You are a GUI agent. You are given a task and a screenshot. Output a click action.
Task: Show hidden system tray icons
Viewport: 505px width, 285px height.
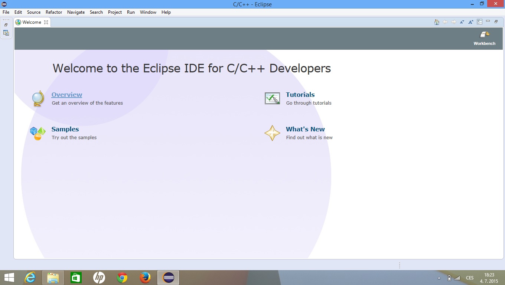[439, 278]
